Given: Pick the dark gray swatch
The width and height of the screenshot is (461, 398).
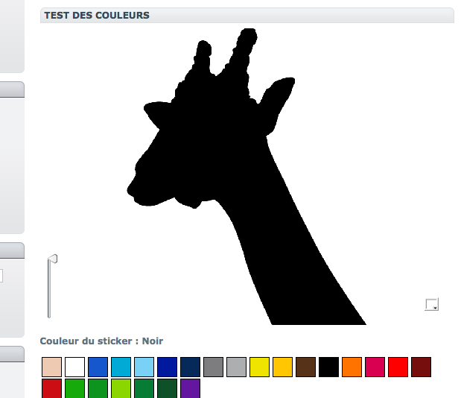Looking at the screenshot, I should pyautogui.click(x=213, y=367).
